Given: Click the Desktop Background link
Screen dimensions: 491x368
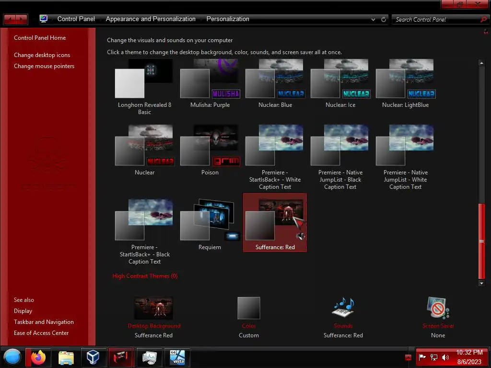Looking at the screenshot, I should [154, 326].
